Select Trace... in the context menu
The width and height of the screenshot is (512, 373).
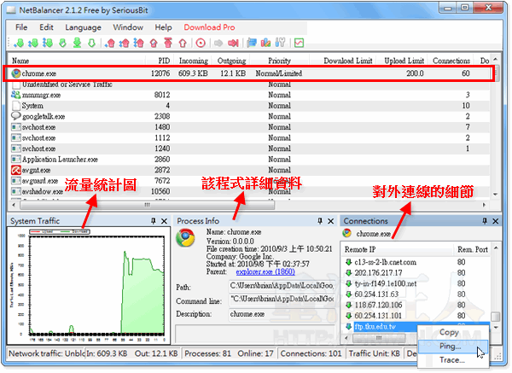452,360
